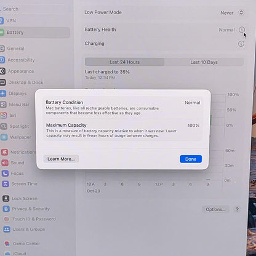The image size is (256, 256).
Task: Click the 'Today, 12:34 PM' timestamp
Action: (100, 78)
